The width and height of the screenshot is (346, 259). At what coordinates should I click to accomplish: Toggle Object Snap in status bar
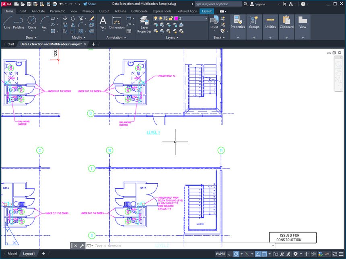pyautogui.click(x=264, y=254)
